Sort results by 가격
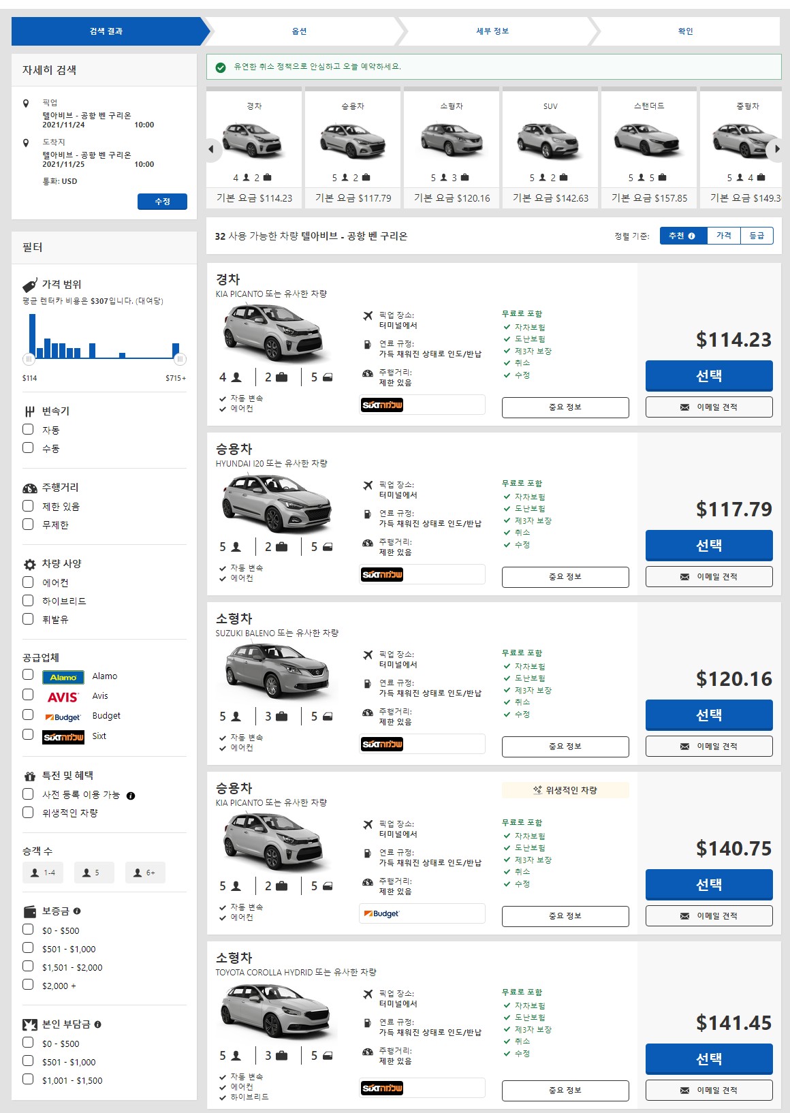 tap(723, 236)
